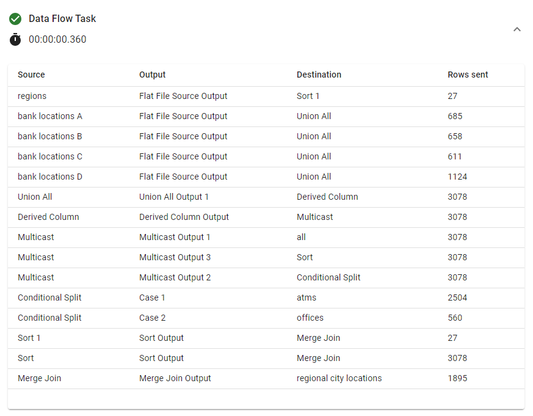The image size is (533, 416).
Task: Click the Rows sent column header
Action: click(x=468, y=75)
